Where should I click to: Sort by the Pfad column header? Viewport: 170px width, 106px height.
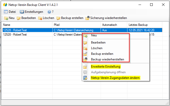tap(77, 25)
